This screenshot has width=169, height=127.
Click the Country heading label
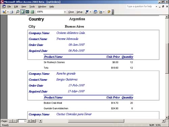pos(36,19)
